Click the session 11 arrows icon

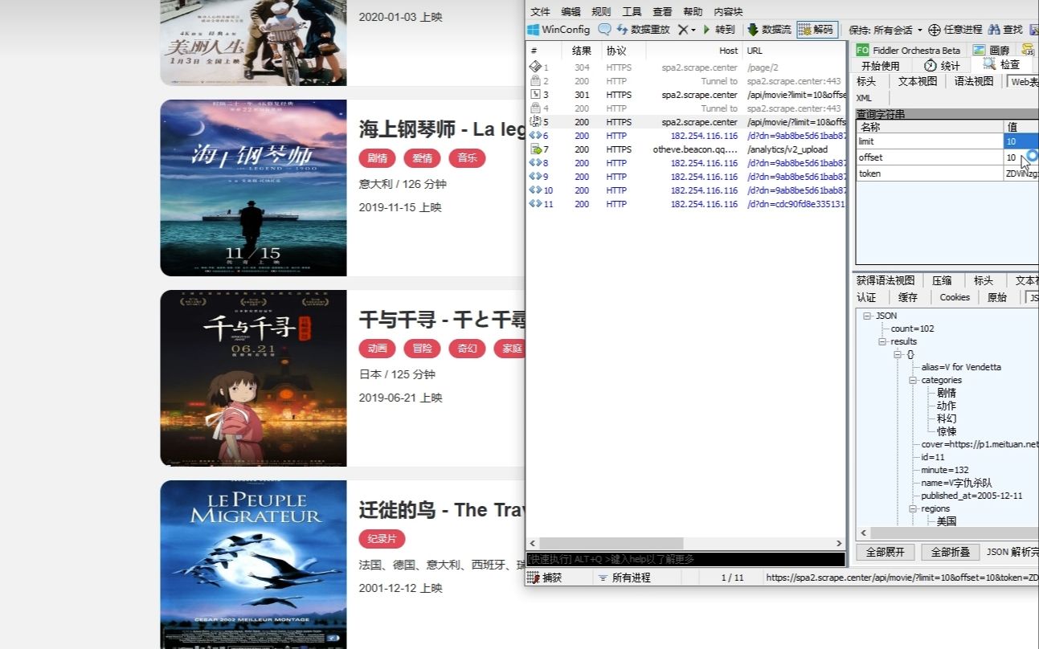(535, 204)
